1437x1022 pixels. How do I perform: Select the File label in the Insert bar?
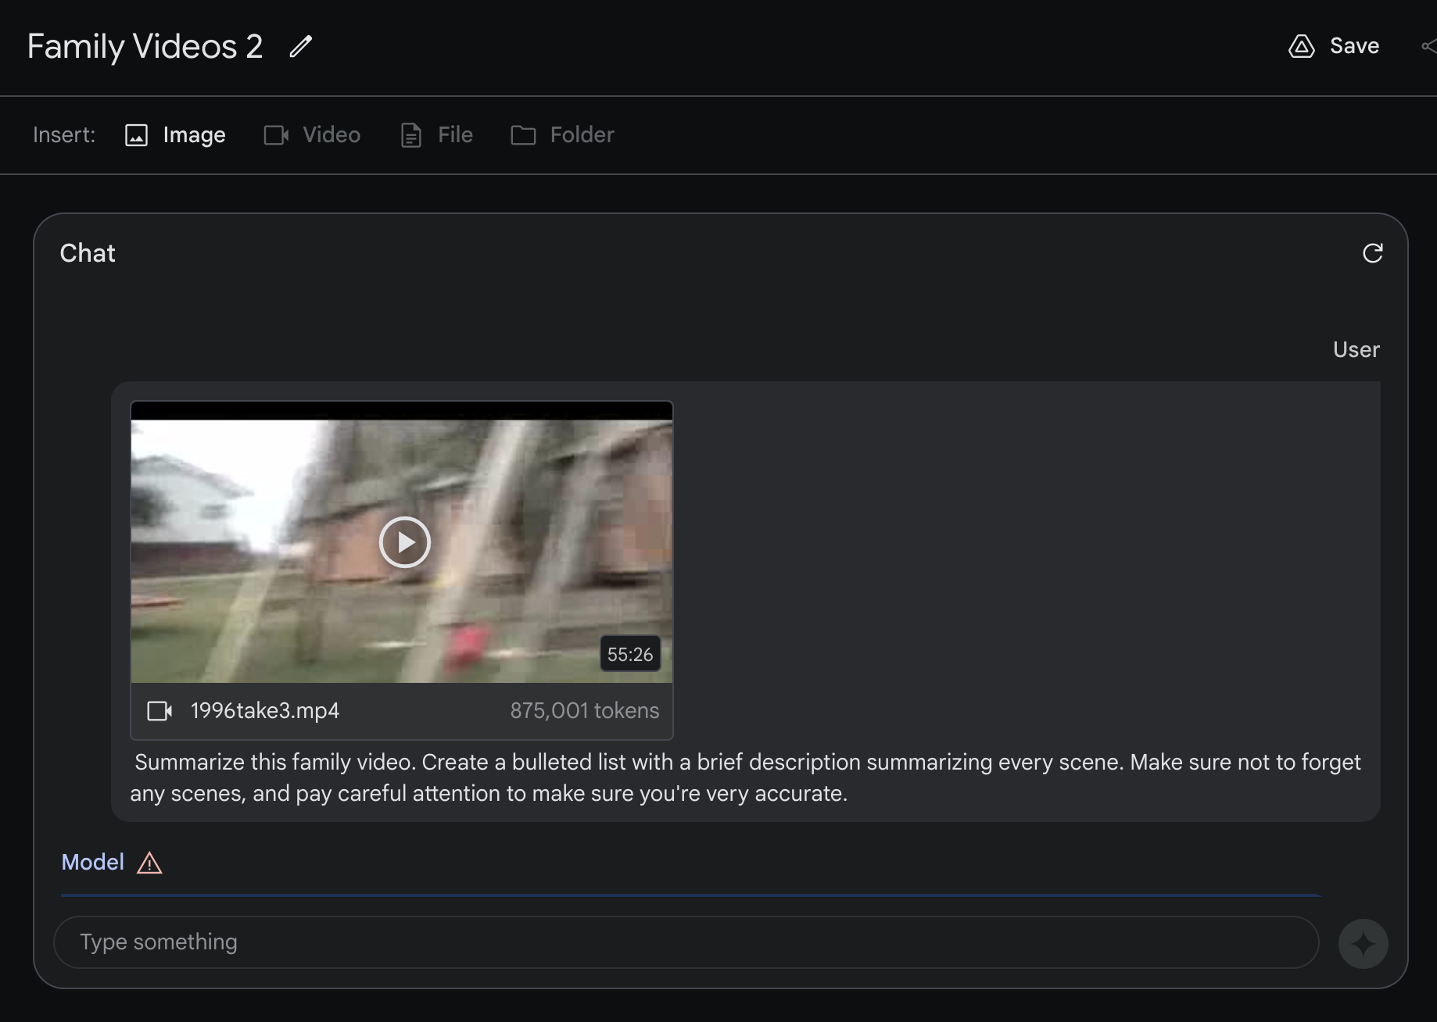tap(455, 135)
